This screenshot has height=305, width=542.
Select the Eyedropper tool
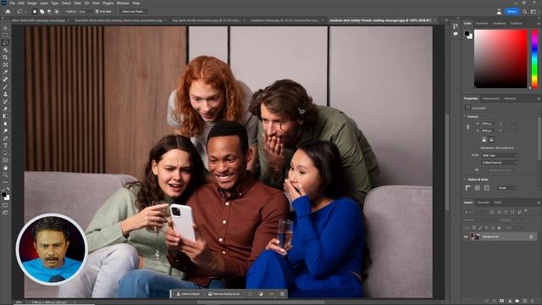coord(5,72)
